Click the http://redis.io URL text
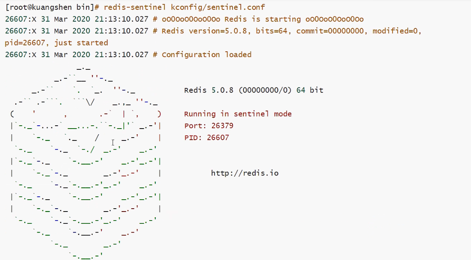 click(245, 173)
